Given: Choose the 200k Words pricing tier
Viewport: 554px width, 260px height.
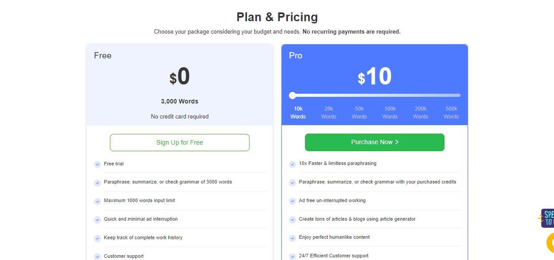Looking at the screenshot, I should pyautogui.click(x=421, y=113).
